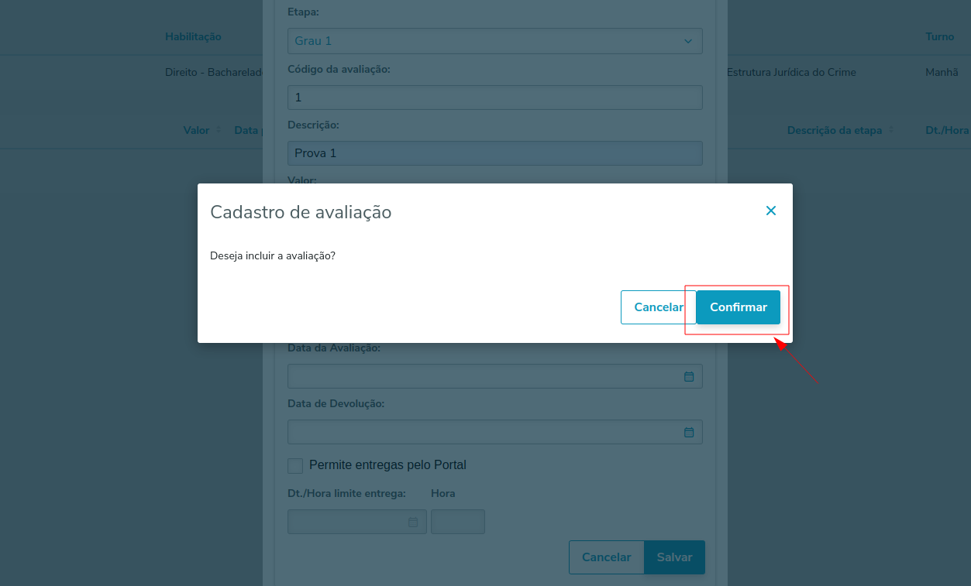Open calendar for Data da Avaliação
The width and height of the screenshot is (971, 586).
(688, 376)
